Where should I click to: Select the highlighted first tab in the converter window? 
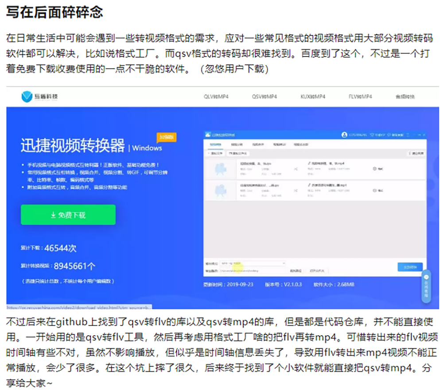pos(215,144)
